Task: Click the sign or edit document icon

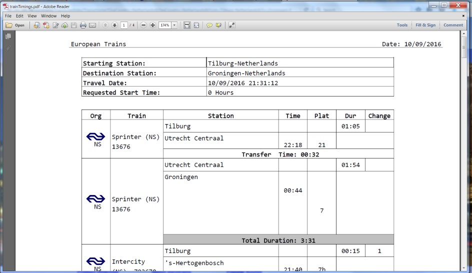Action: [55, 25]
